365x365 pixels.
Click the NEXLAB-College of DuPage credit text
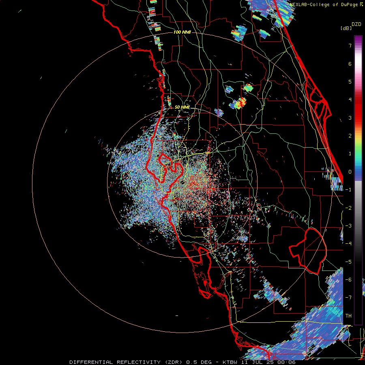(324, 4)
